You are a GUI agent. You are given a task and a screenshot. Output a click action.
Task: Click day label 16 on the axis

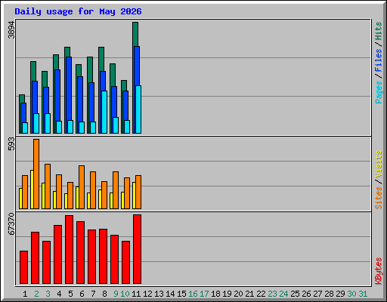(x=193, y=294)
